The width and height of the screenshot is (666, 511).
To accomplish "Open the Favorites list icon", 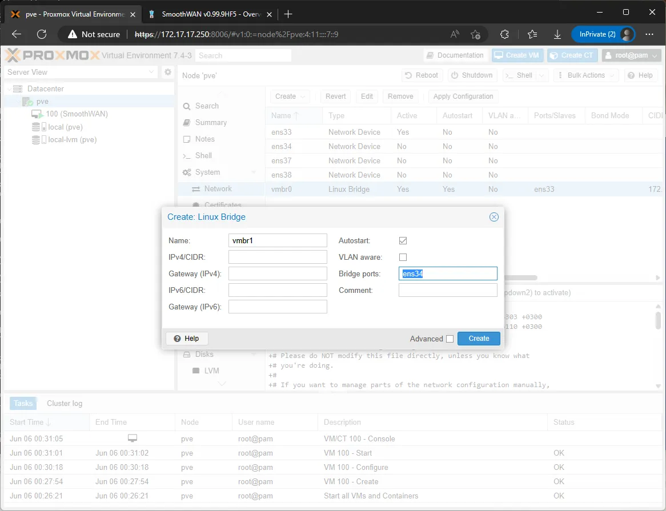I will coord(532,34).
